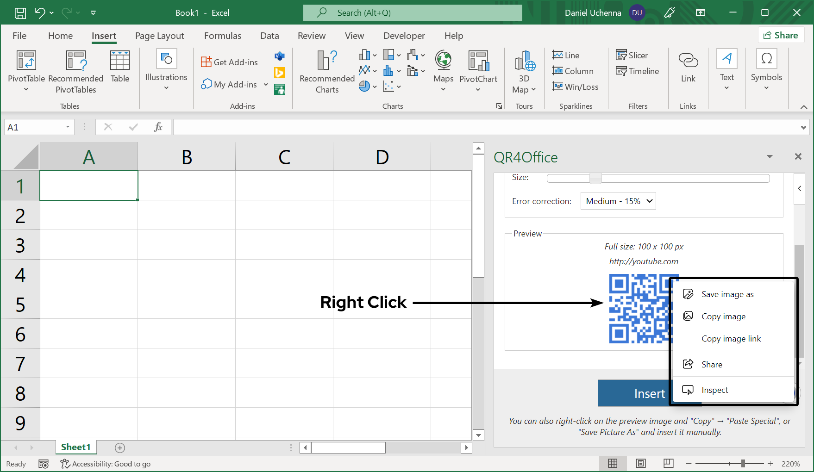Insert a Slicer filter
Viewport: 814px width, 472px height.
632,56
